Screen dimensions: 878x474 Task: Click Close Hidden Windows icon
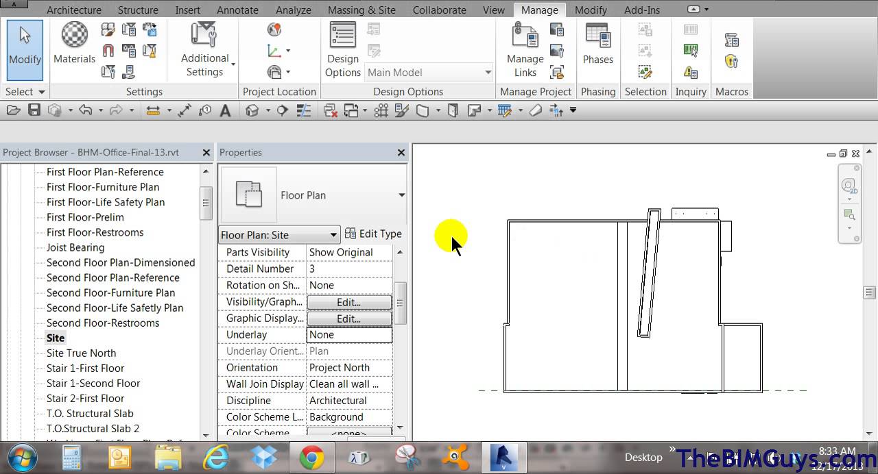(x=330, y=110)
